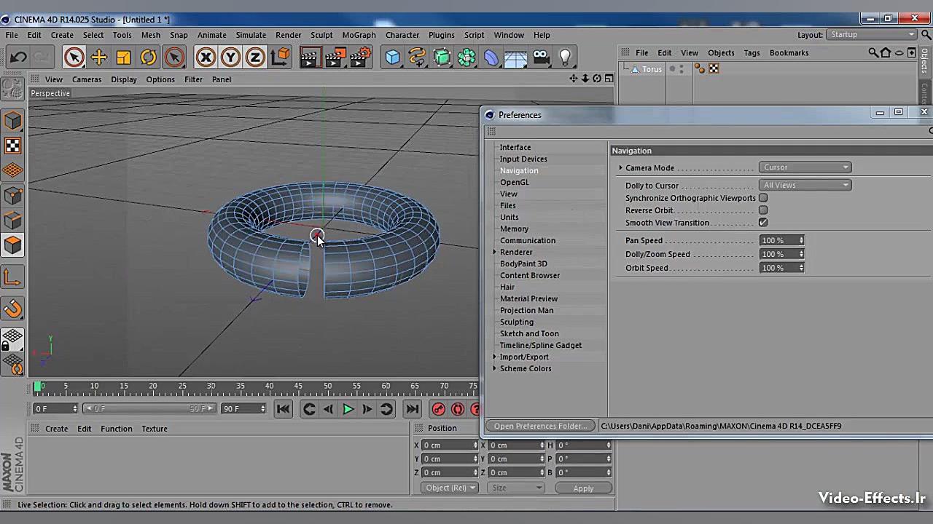Open the Character menu
933x524 pixels.
402,35
